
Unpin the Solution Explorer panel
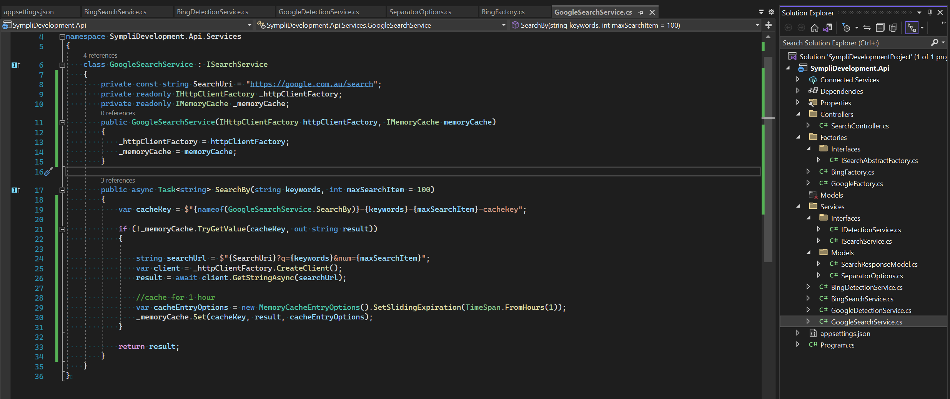pyautogui.click(x=930, y=12)
